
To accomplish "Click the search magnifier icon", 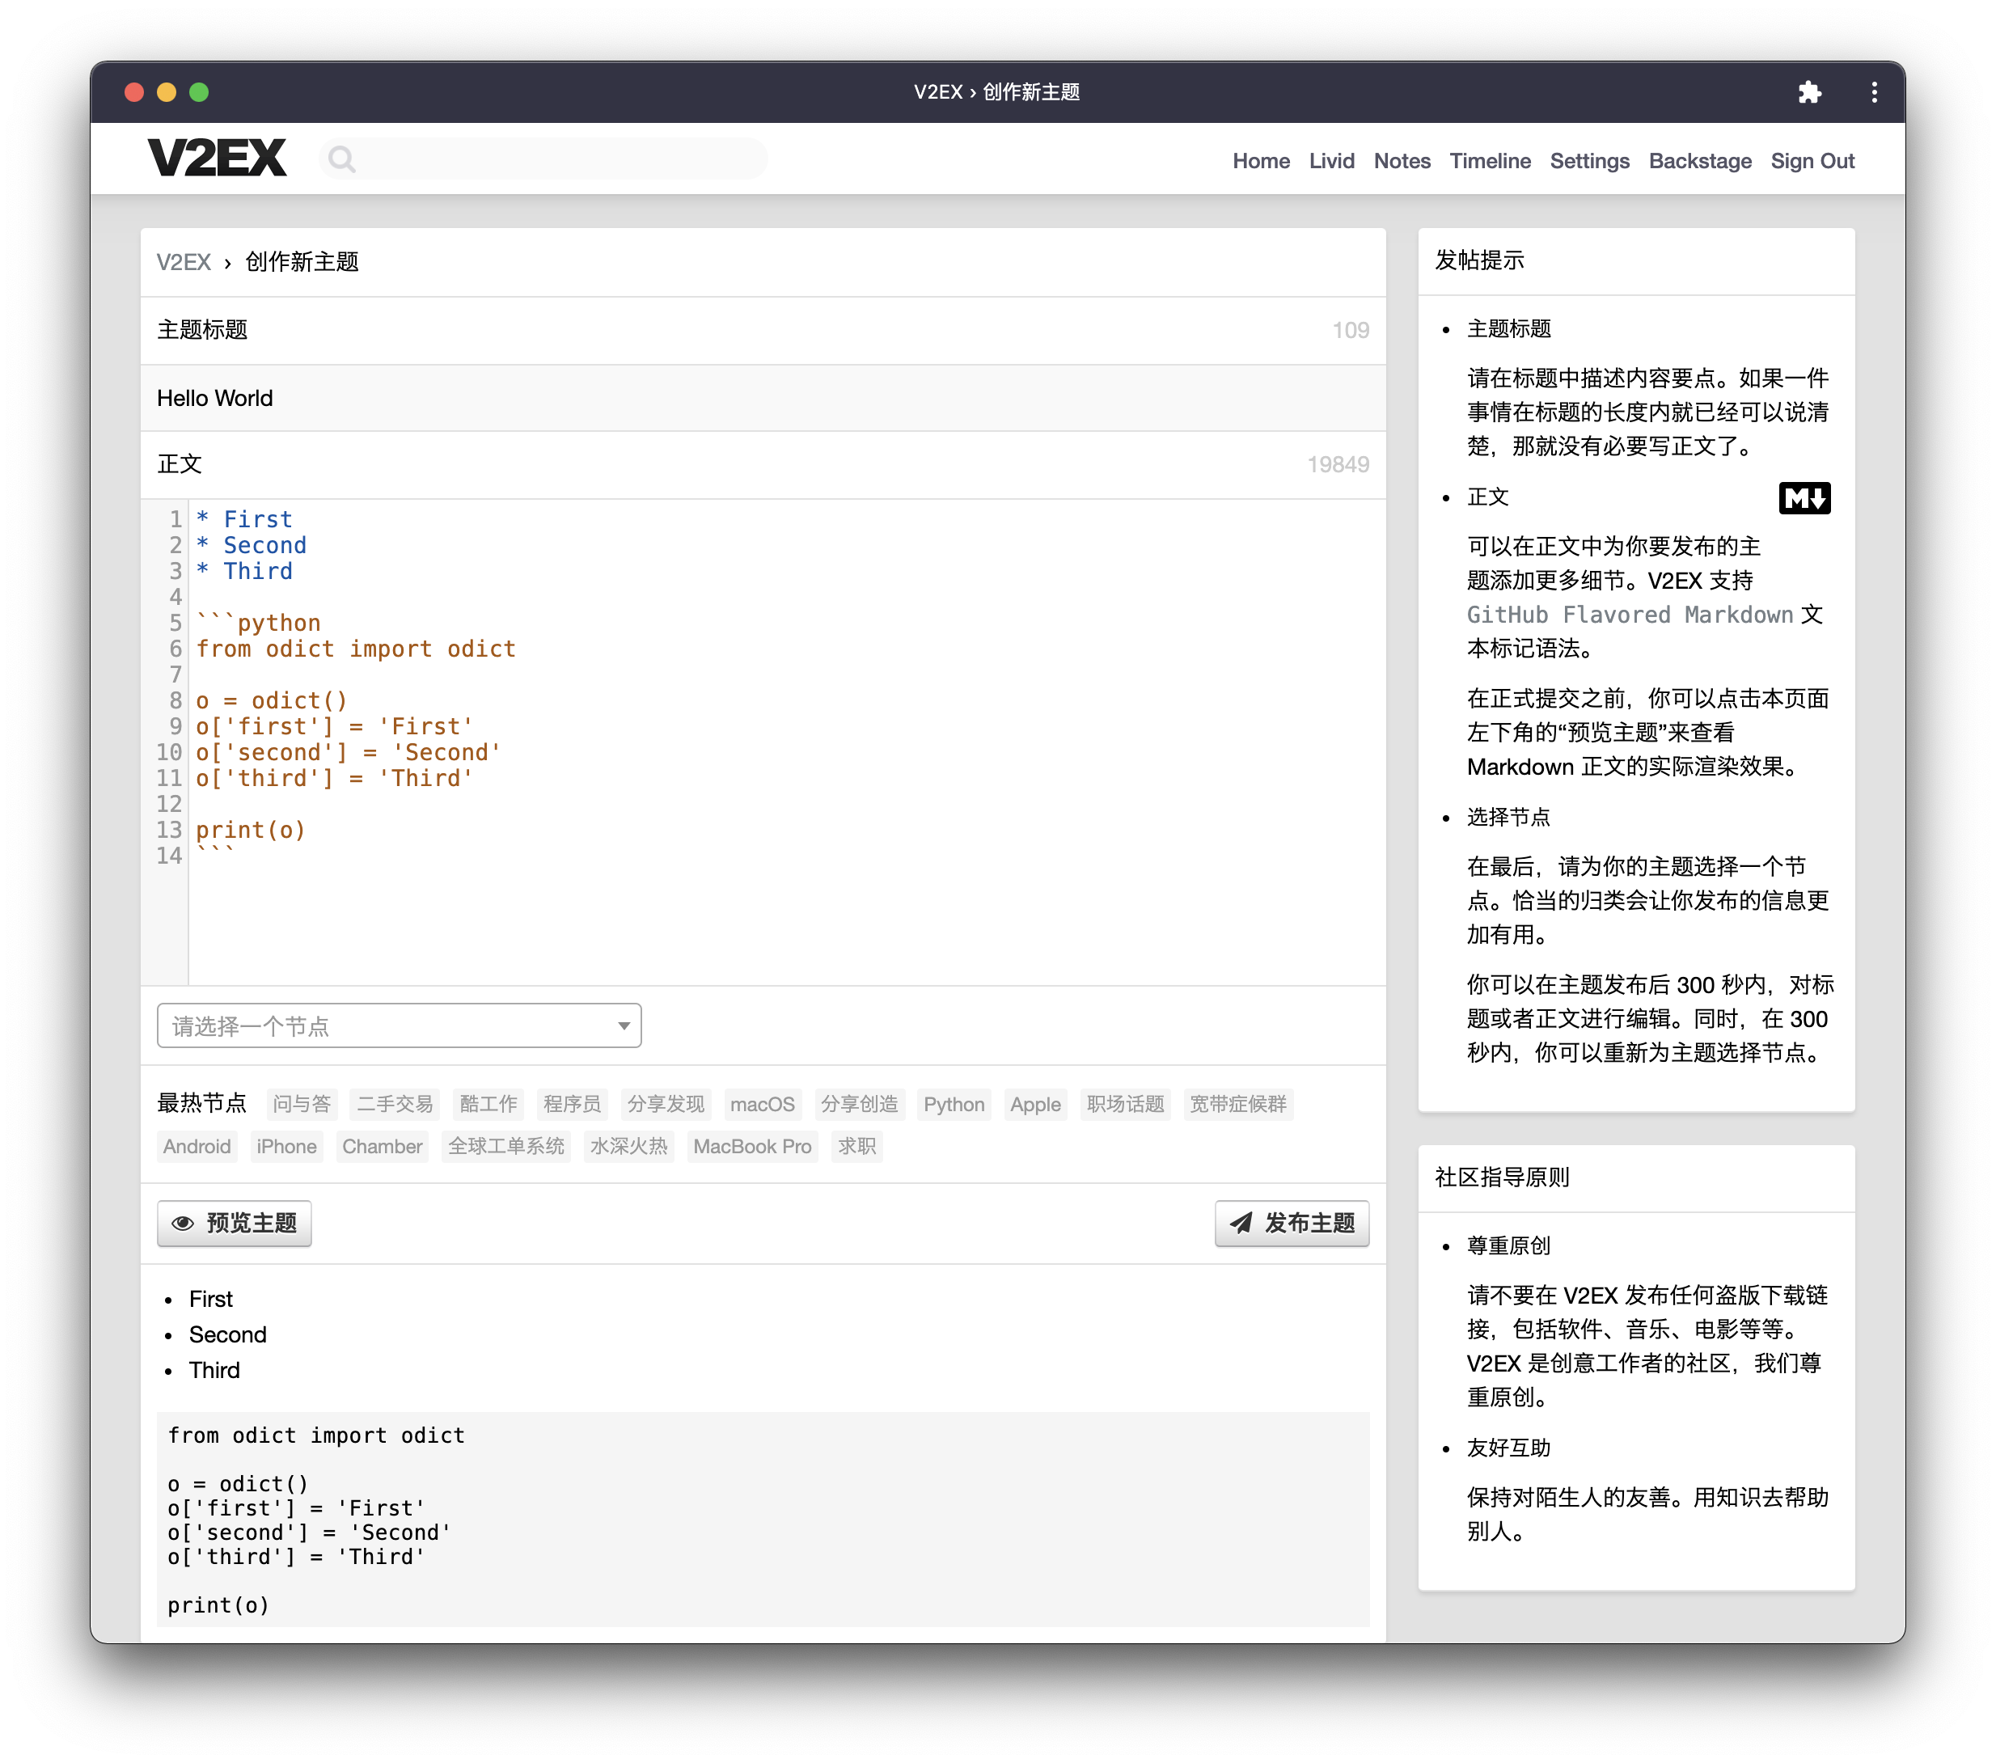I will (x=342, y=159).
